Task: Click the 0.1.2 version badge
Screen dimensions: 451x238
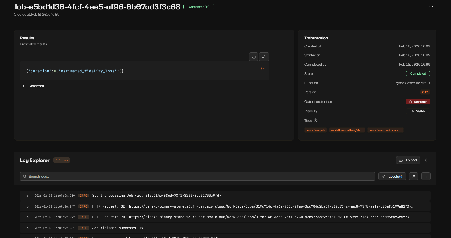Action: click(x=425, y=92)
